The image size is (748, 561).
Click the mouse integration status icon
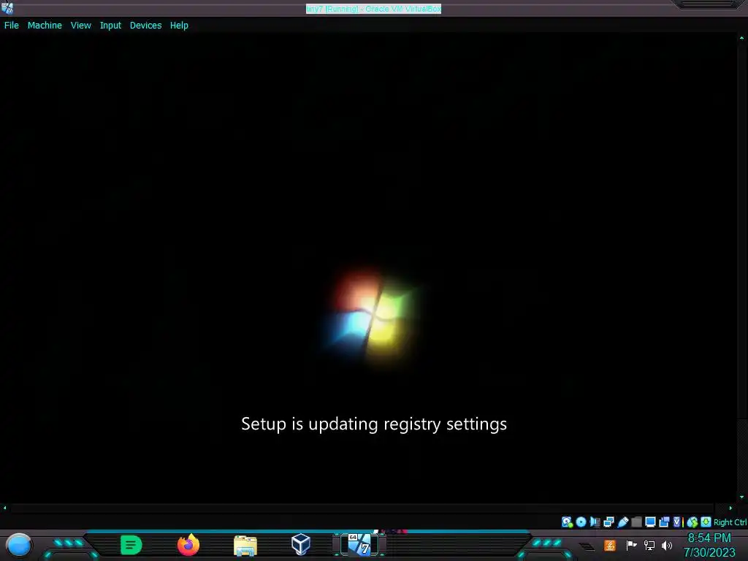pos(692,522)
